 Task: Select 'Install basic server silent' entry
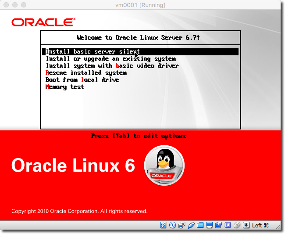point(140,52)
